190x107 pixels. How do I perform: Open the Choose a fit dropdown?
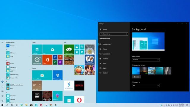[x=146, y=86]
